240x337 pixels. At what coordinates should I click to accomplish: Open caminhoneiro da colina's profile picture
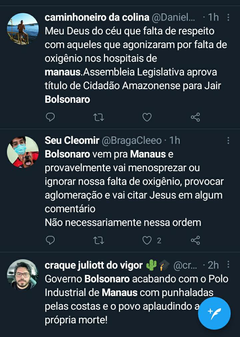[x=23, y=29]
